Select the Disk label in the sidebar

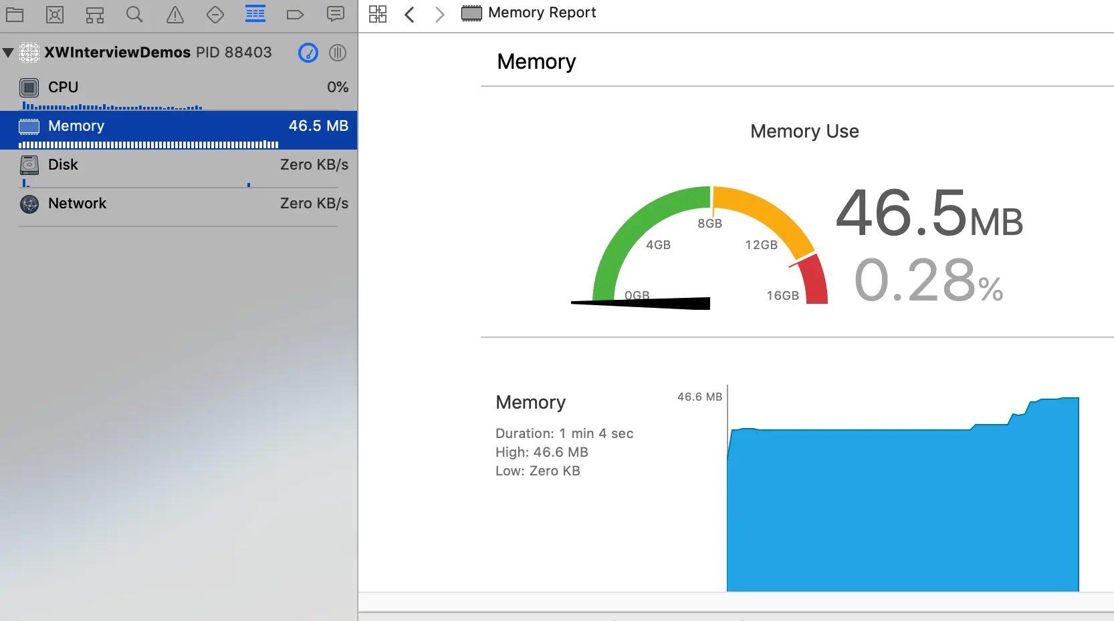coord(64,165)
